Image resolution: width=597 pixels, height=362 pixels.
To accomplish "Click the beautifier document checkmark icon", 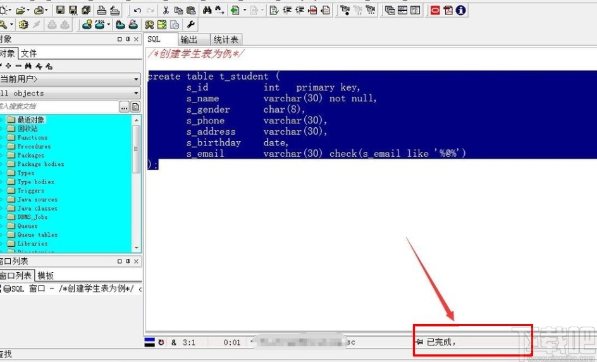I will [x=274, y=10].
